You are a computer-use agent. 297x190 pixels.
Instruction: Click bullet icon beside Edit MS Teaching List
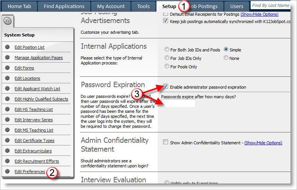[7, 130]
